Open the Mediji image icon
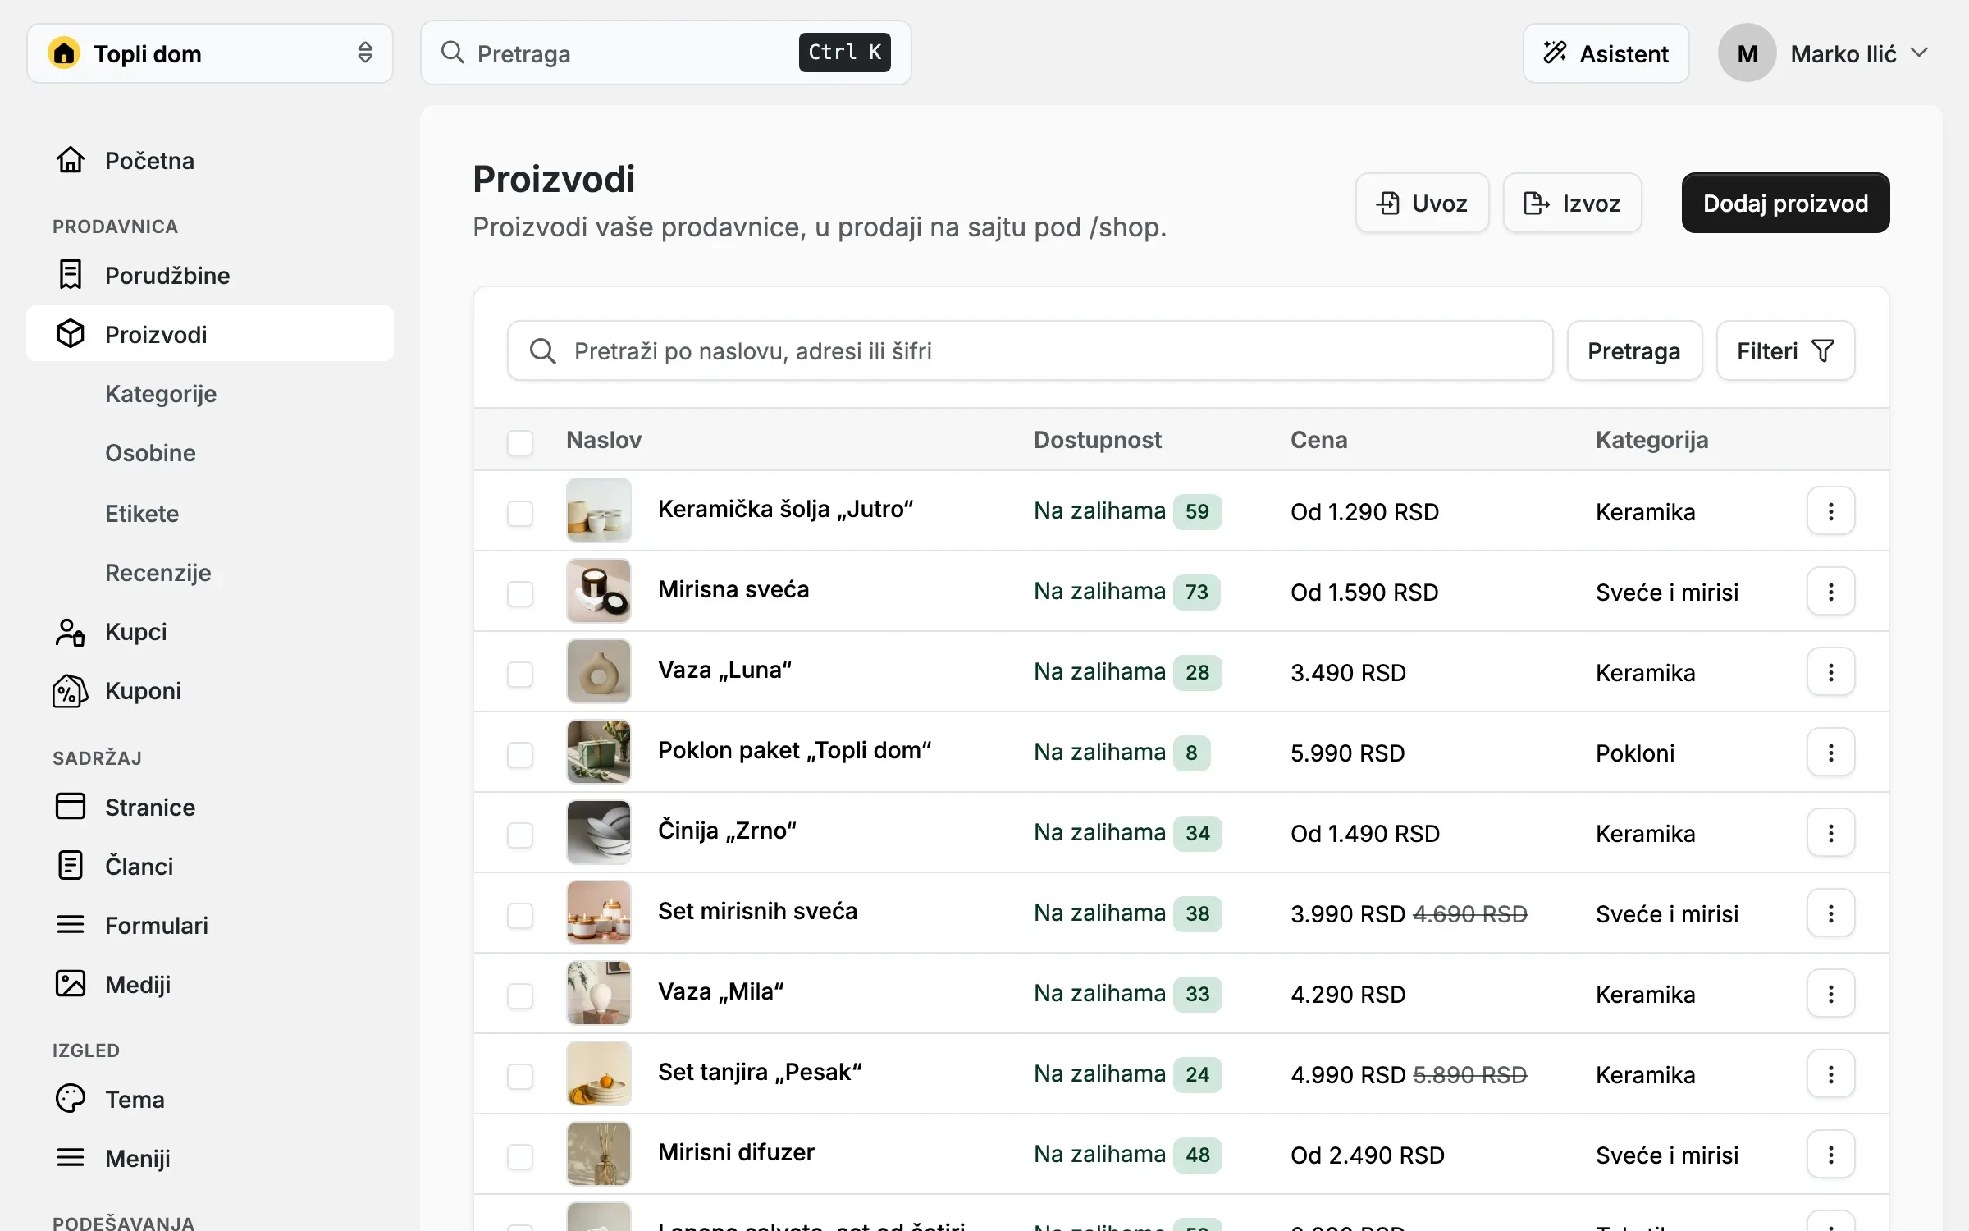The height and width of the screenshot is (1231, 1969). (x=71, y=984)
